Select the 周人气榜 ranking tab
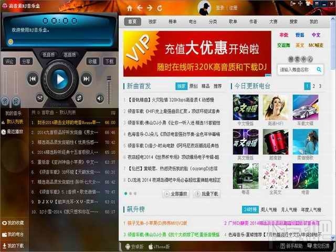 pyautogui.click(x=269, y=210)
